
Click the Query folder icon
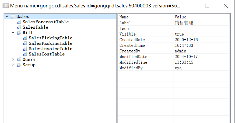[x=19, y=60]
